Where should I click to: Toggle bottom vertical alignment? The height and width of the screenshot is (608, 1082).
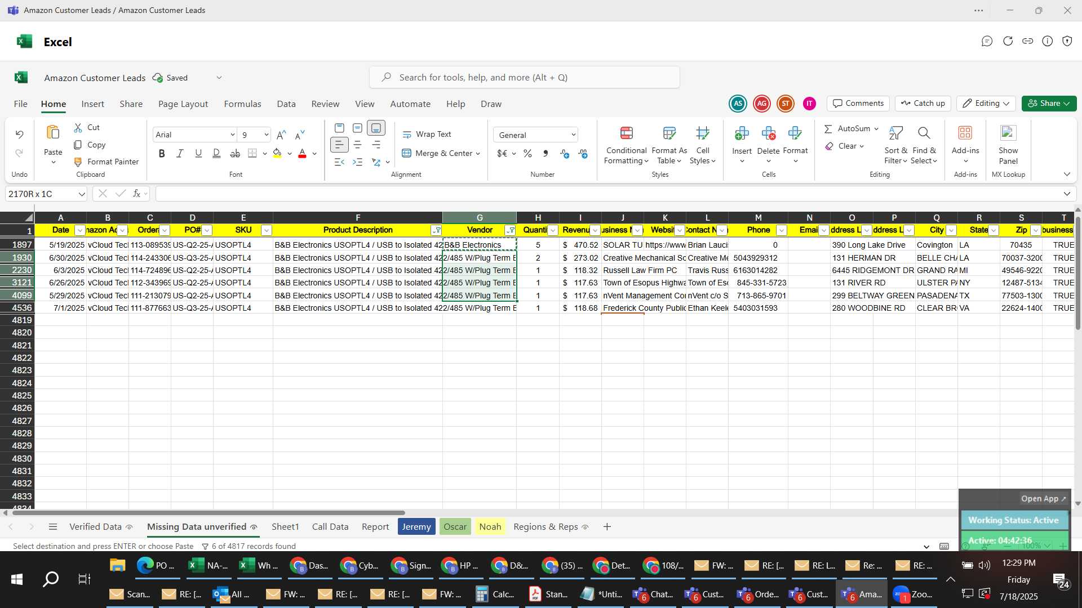(376, 128)
